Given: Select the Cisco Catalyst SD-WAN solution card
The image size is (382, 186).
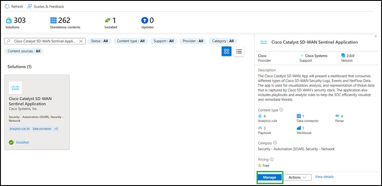Looking at the screenshot, I should click(x=37, y=112).
